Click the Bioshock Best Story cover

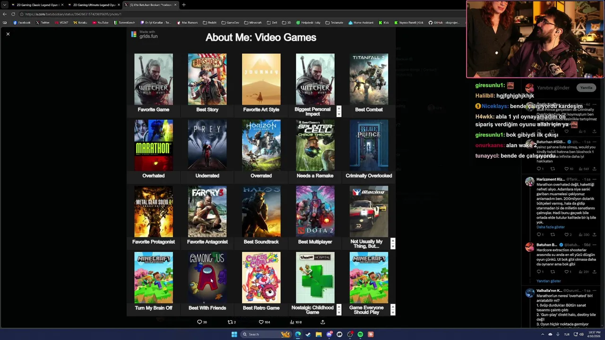207,79
